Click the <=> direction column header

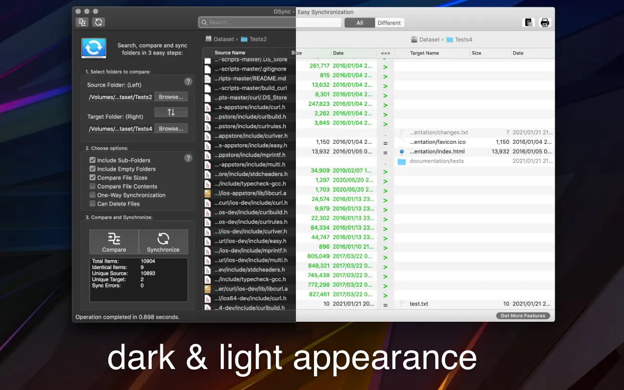click(386, 53)
